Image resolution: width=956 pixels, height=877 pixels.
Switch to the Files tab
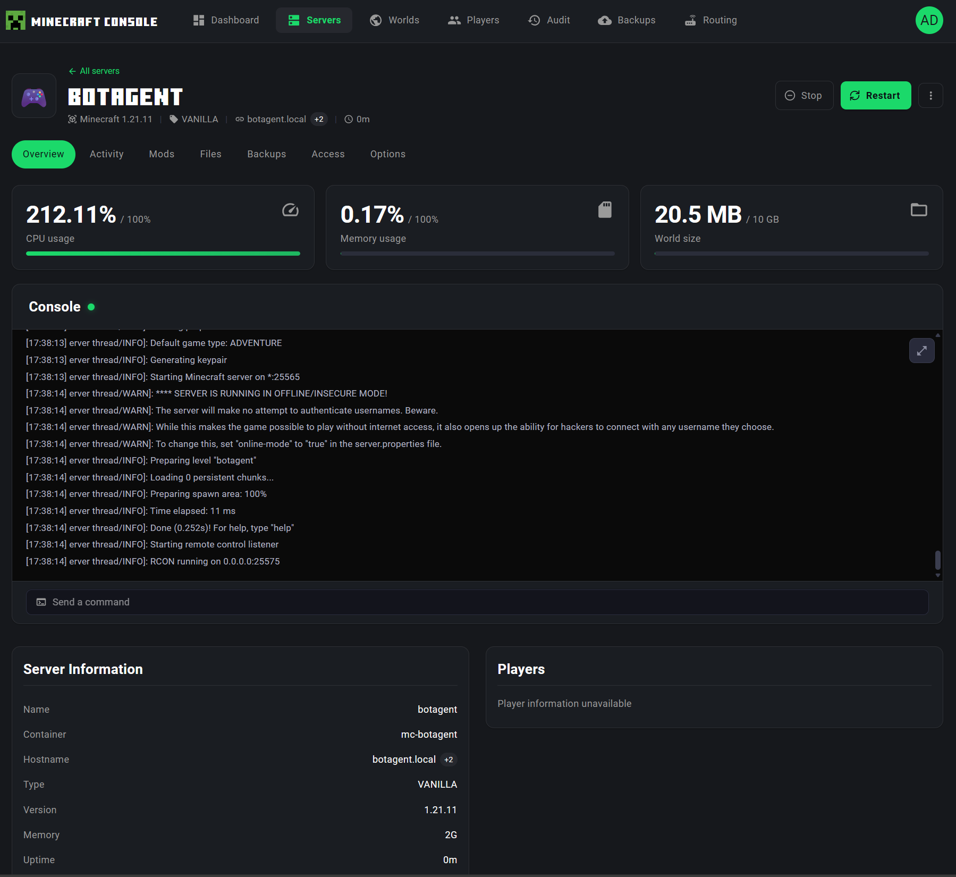[211, 154]
